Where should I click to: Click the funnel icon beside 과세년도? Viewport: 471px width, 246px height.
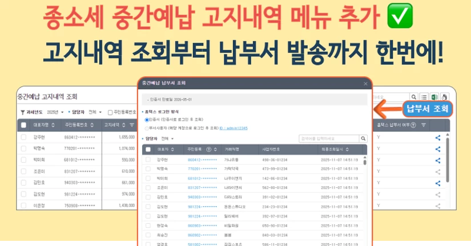coord(22,112)
